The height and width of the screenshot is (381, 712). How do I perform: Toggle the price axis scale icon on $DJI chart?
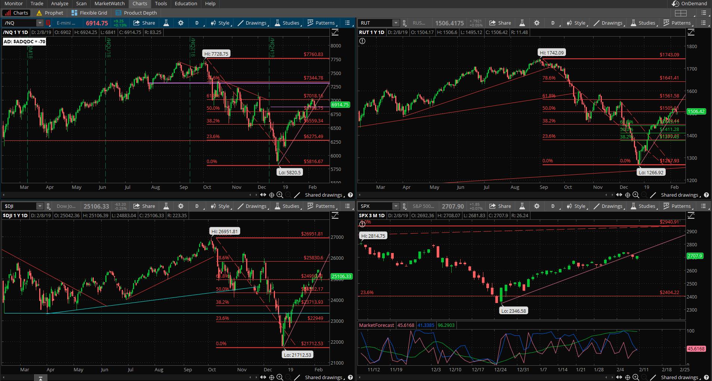point(335,215)
